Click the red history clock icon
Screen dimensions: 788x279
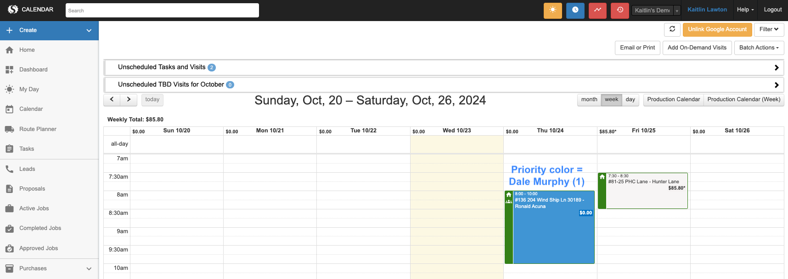click(620, 10)
